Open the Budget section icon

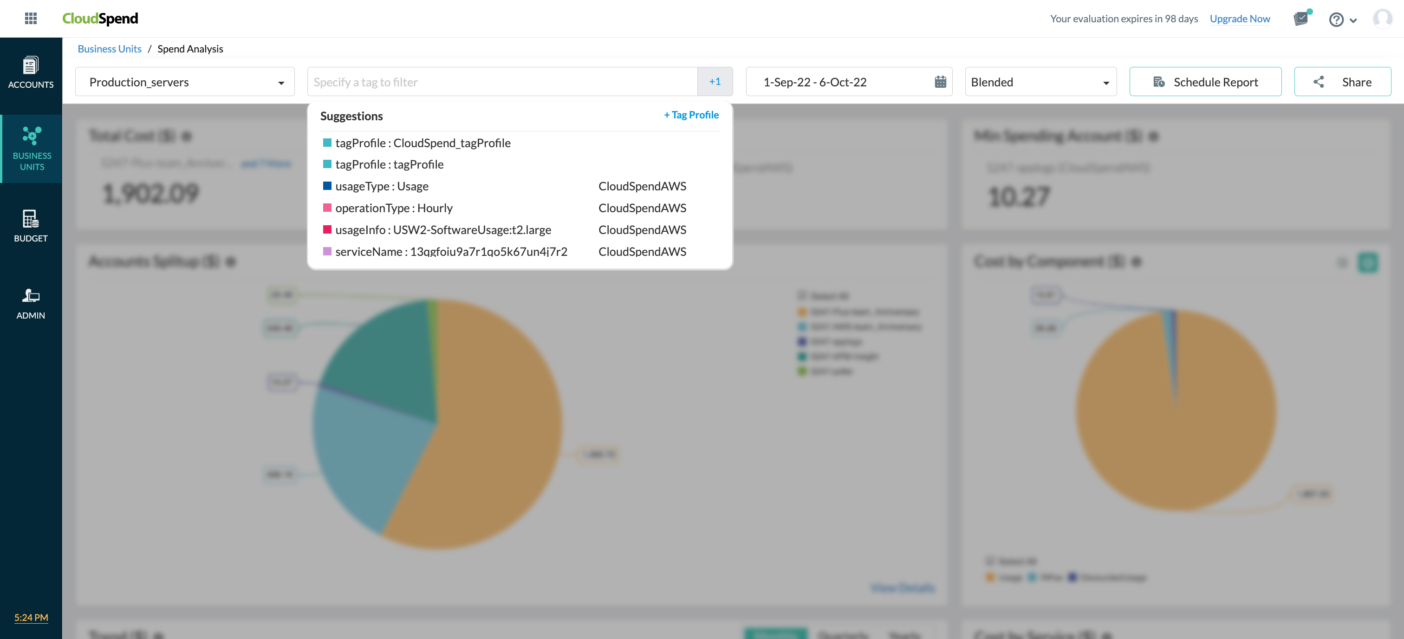click(x=31, y=220)
